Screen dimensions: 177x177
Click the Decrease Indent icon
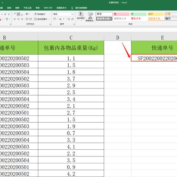[27, 19]
